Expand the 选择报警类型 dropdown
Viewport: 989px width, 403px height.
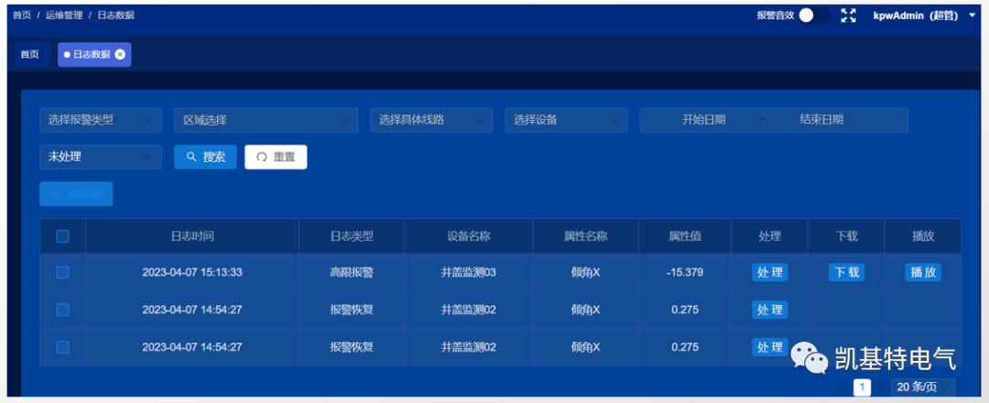[x=100, y=120]
